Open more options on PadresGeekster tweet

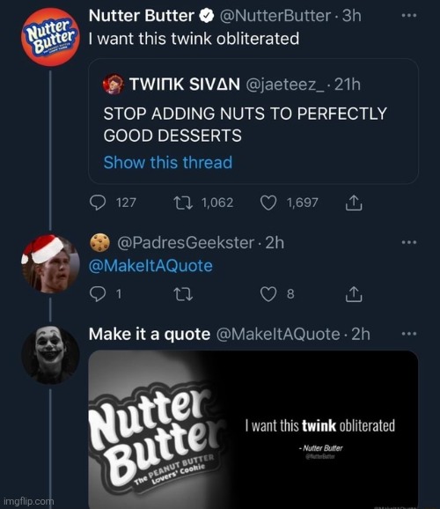point(409,242)
